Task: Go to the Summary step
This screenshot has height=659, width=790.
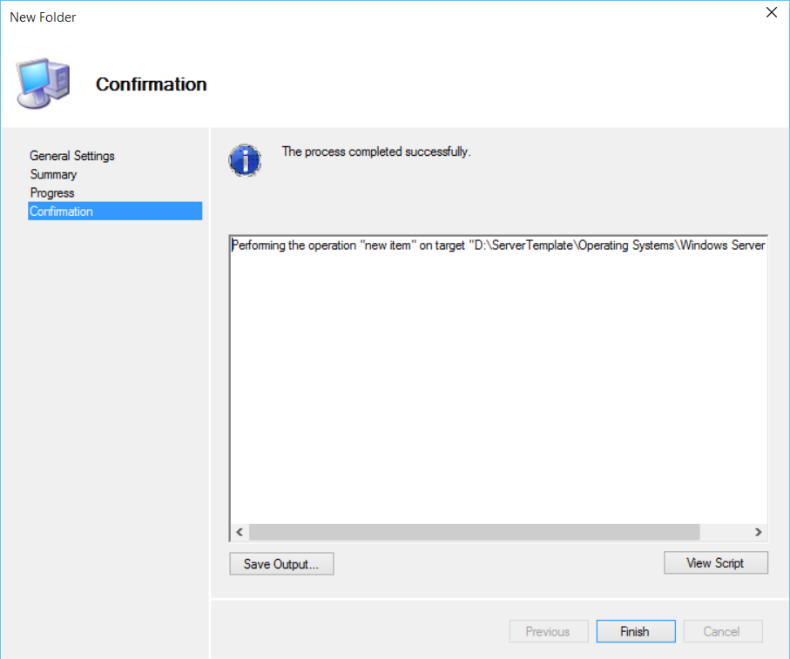Action: [x=53, y=174]
